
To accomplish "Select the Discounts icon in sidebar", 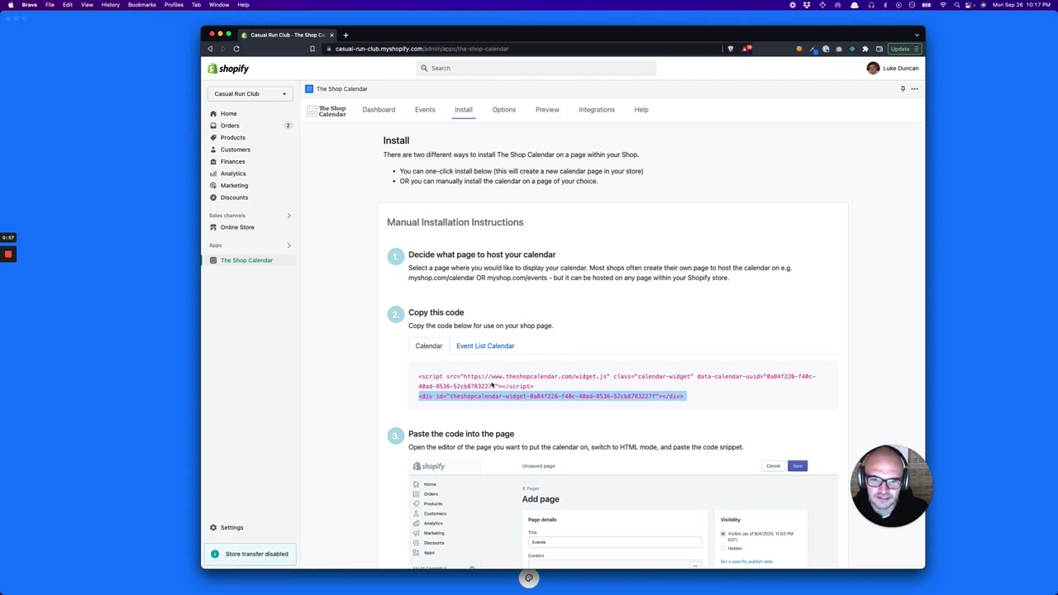I will click(x=213, y=198).
